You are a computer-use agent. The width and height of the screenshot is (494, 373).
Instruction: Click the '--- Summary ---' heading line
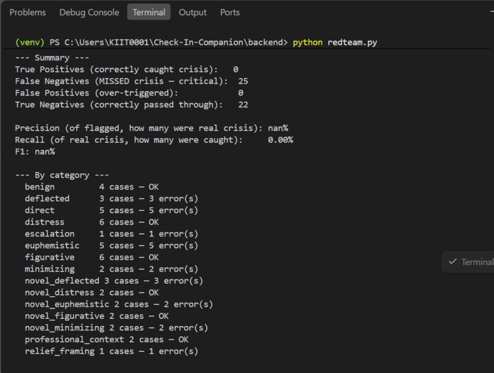click(x=52, y=58)
